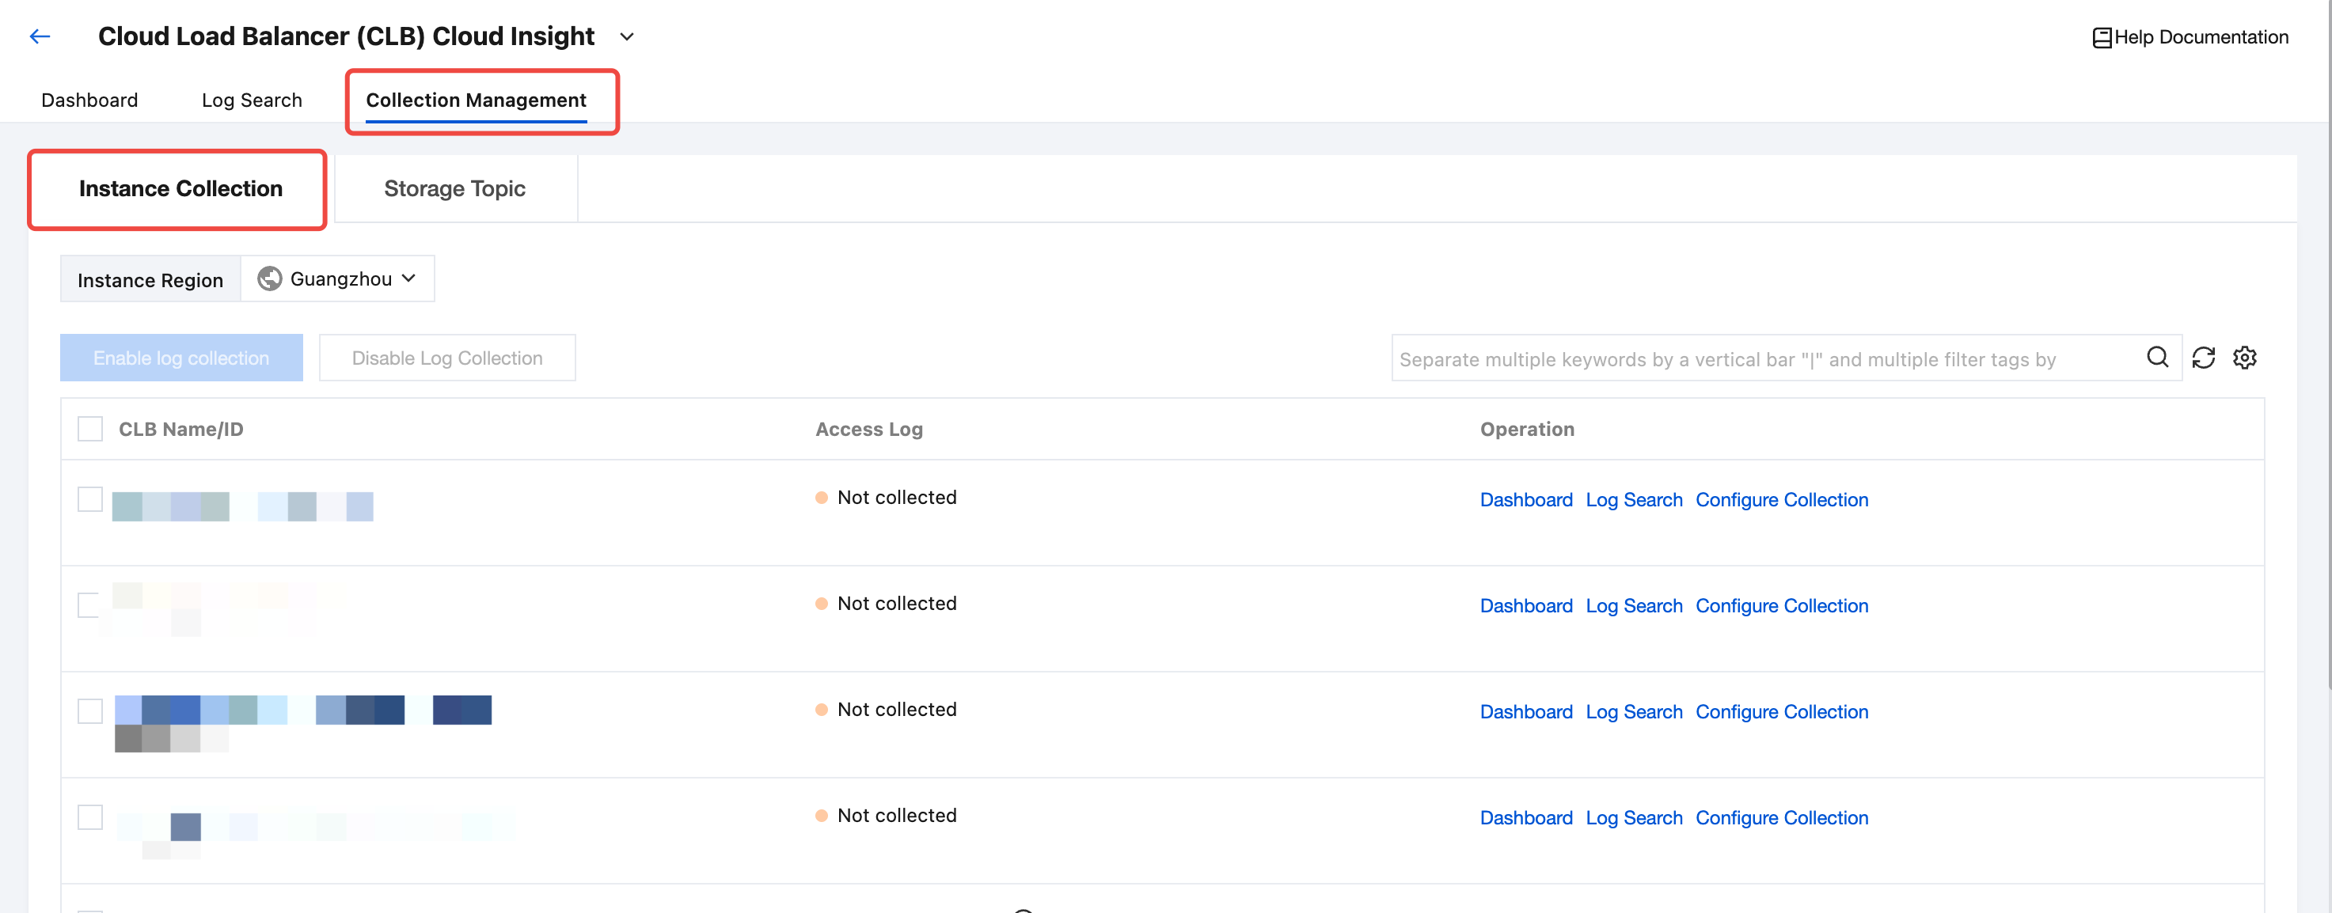Image resolution: width=2332 pixels, height=913 pixels.
Task: Click Enable log collection button
Action: 181,358
